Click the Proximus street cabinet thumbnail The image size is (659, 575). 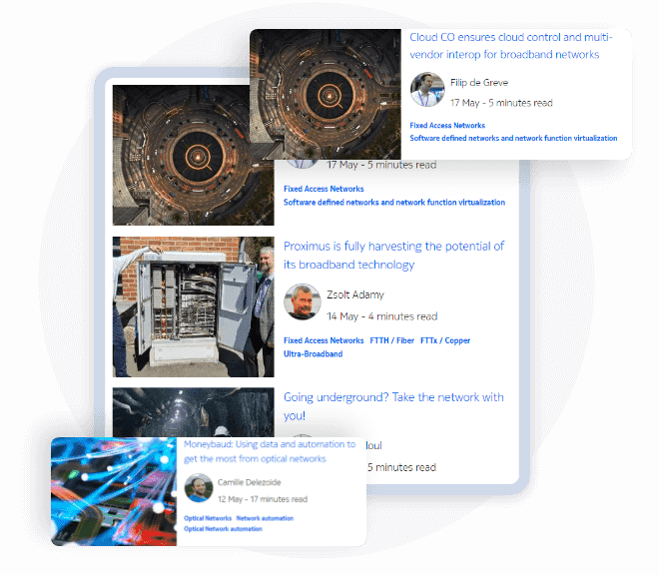click(192, 307)
